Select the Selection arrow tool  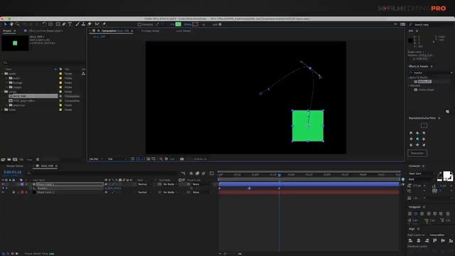[5, 24]
